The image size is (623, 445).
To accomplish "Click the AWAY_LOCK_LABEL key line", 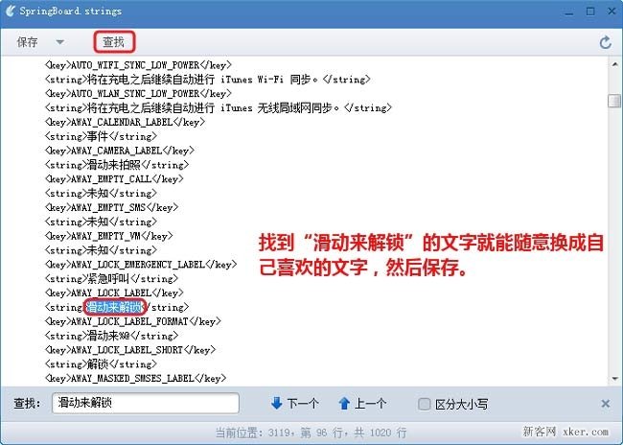I will tap(114, 293).
